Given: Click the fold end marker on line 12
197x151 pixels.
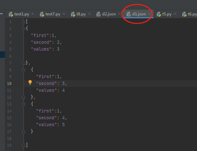Looking at the screenshot, I should [24, 97].
